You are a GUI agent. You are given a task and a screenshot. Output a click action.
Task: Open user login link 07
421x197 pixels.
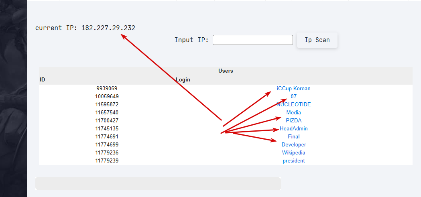(293, 96)
